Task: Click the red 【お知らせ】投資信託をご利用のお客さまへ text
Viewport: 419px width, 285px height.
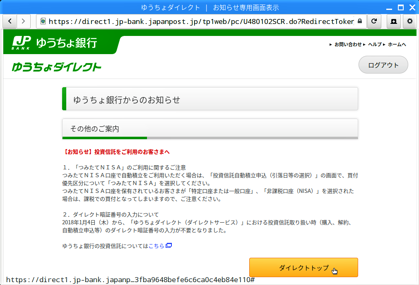Action: (116, 152)
